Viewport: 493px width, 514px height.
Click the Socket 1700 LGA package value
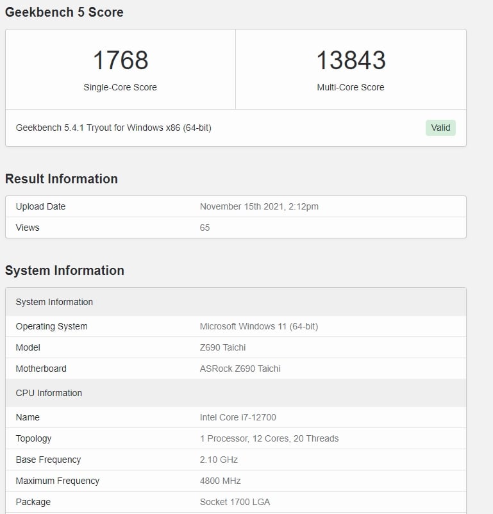[235, 502]
